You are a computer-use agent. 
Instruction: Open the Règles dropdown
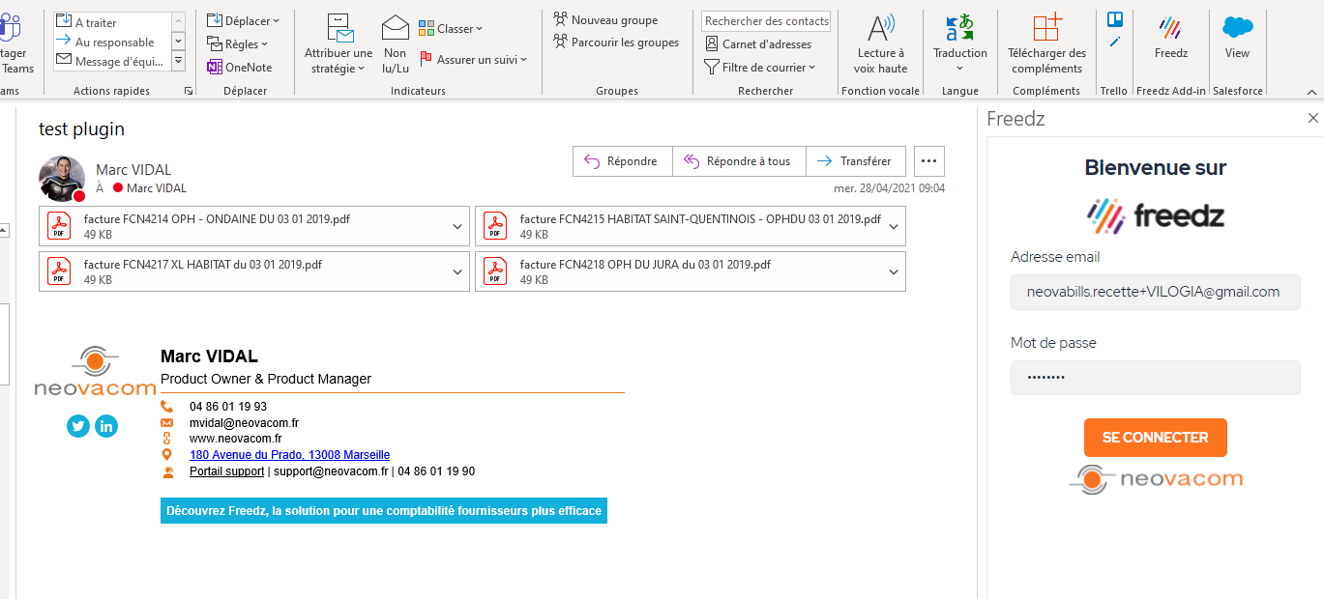click(238, 43)
